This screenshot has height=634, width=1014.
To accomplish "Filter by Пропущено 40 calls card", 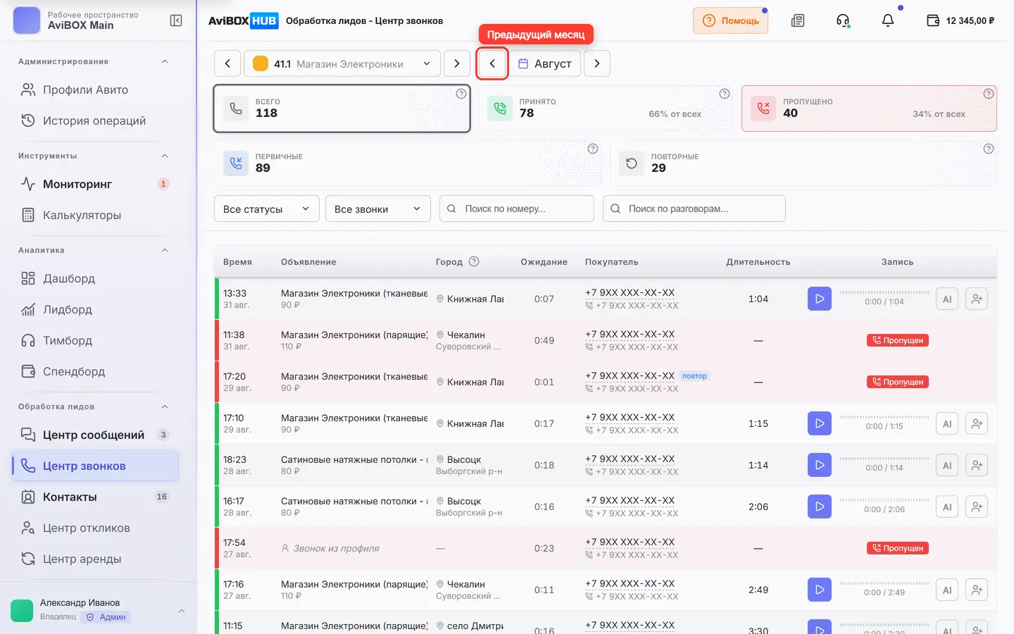I will point(869,108).
